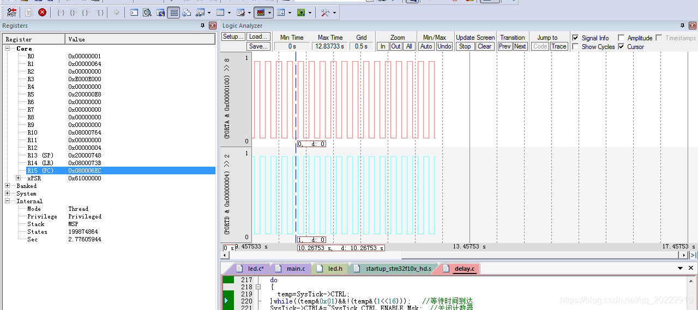This screenshot has height=310, width=698.
Task: Open the Disassembly window icon
Action: pyautogui.click(x=147, y=13)
